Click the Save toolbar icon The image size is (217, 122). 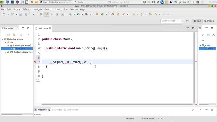pyautogui.click(x=21, y=14)
